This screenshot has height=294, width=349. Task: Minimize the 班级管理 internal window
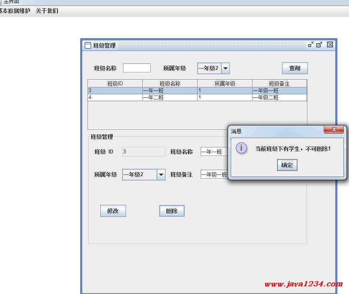(311, 45)
